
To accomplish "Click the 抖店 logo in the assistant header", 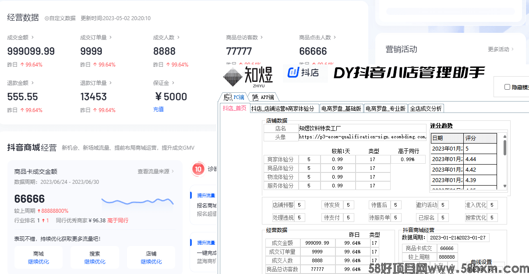I will pos(305,73).
